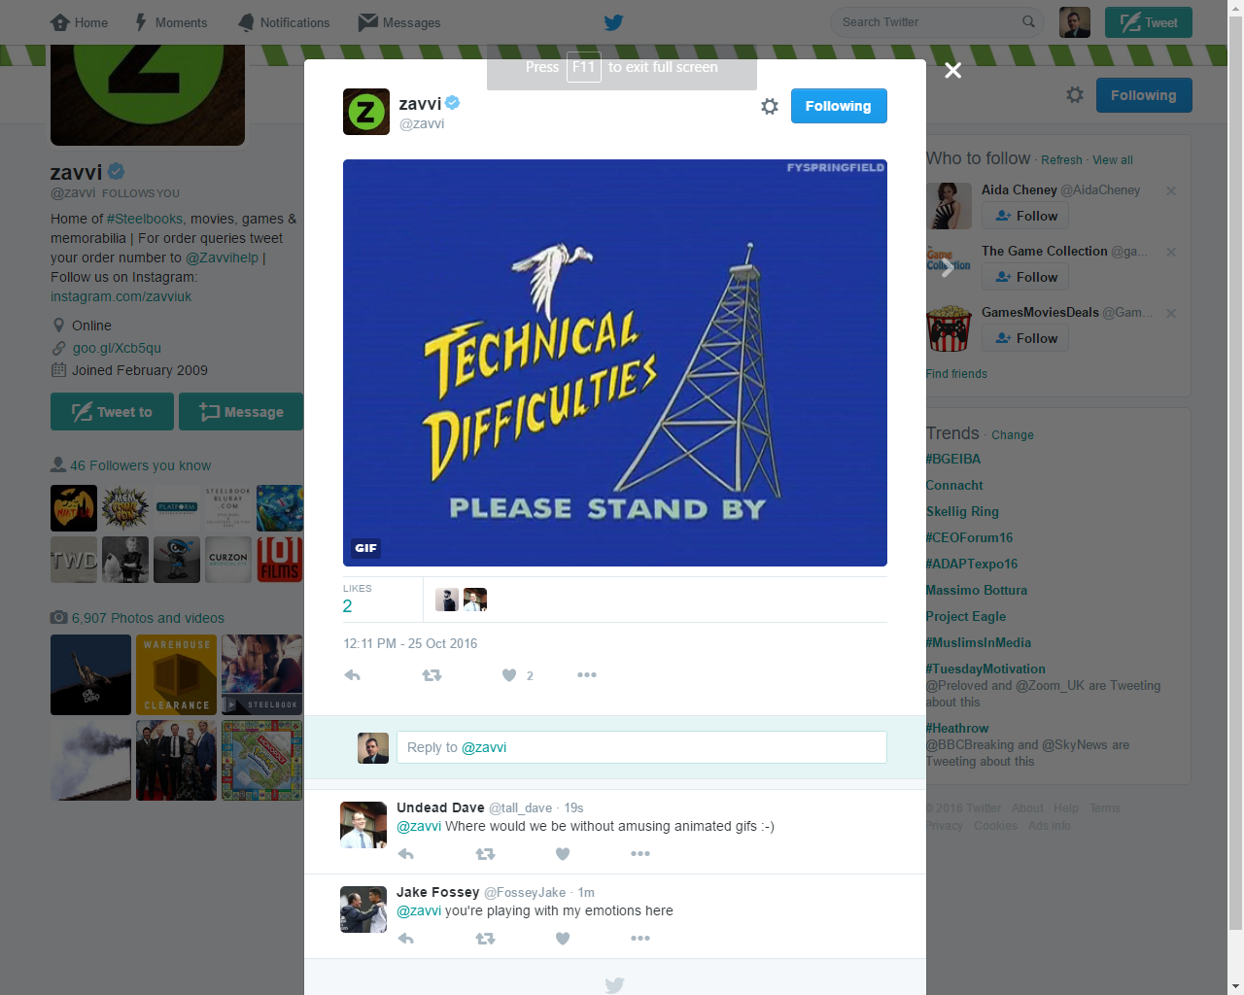Viewport: 1244px width, 995px height.
Task: Open the #BGEIBA trend
Action: [953, 459]
